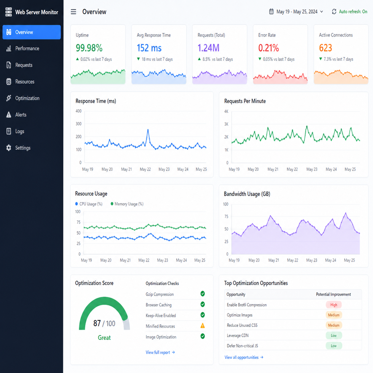Click the Error Rate downward trend arrow
The height and width of the screenshot is (373, 373).
(x=260, y=59)
